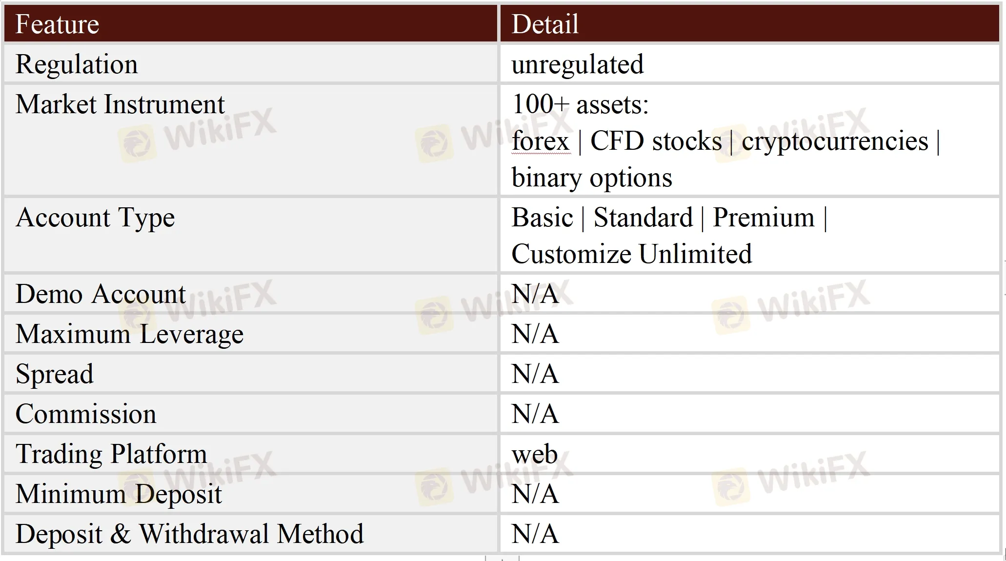
Task: Click the Premium account type
Action: (764, 218)
